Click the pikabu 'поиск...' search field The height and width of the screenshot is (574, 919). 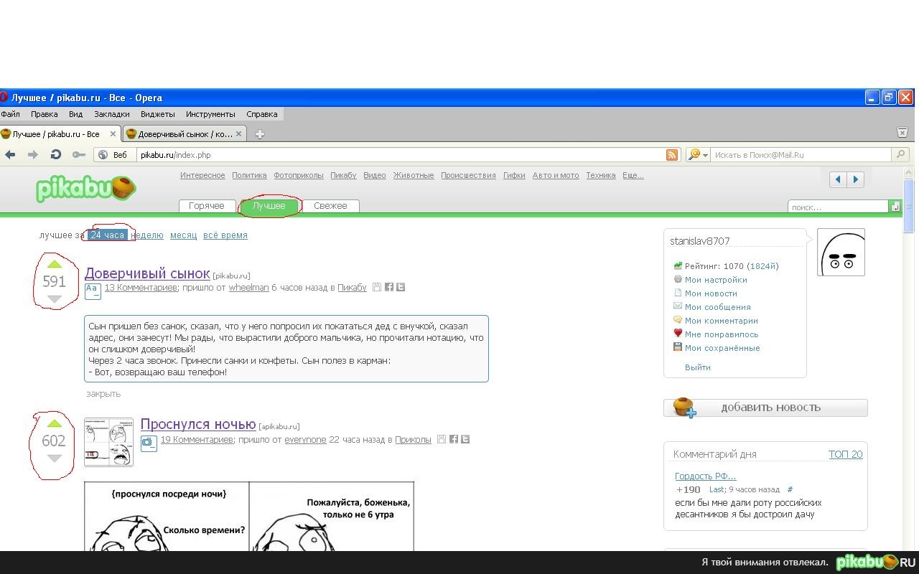pyautogui.click(x=839, y=207)
